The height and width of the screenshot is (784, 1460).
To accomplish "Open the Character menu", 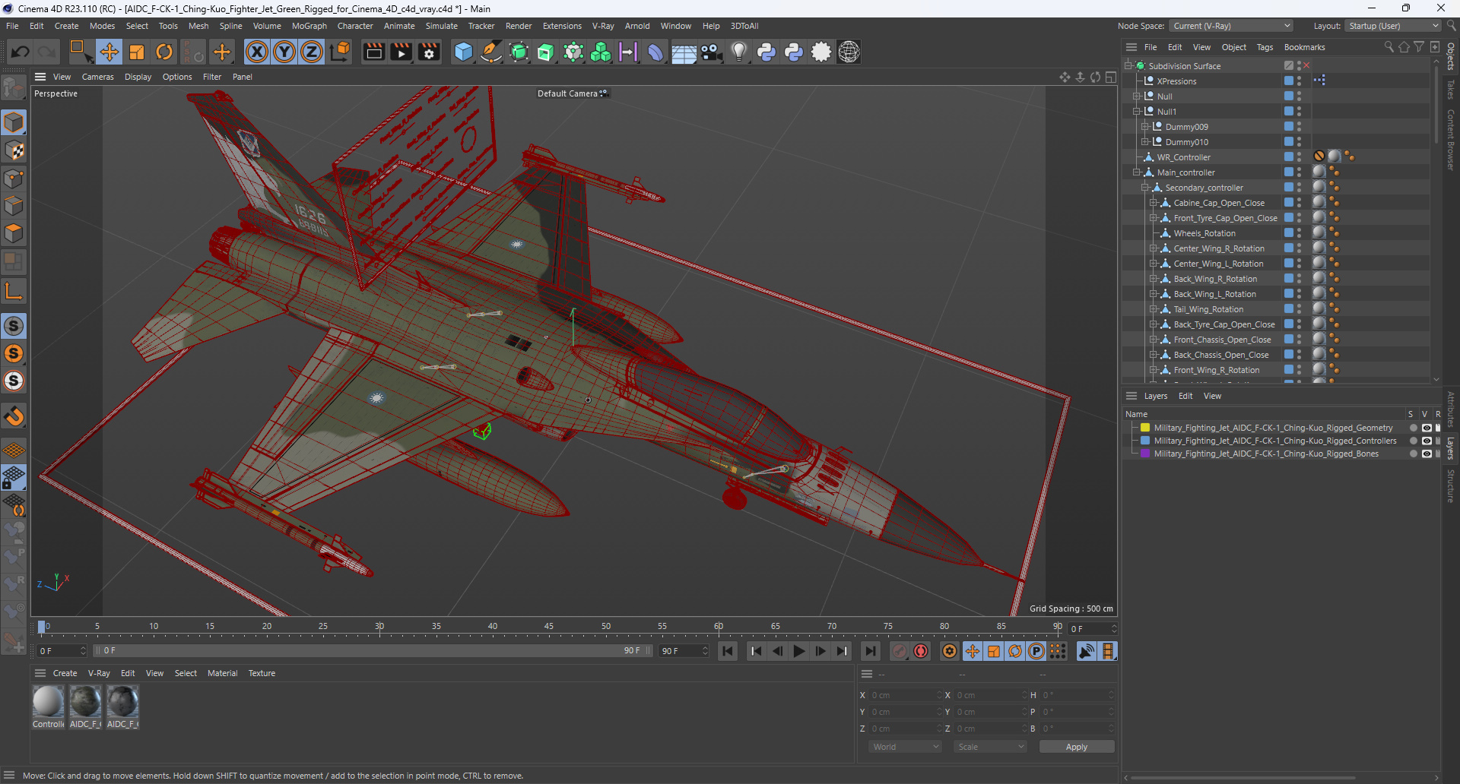I will (355, 26).
